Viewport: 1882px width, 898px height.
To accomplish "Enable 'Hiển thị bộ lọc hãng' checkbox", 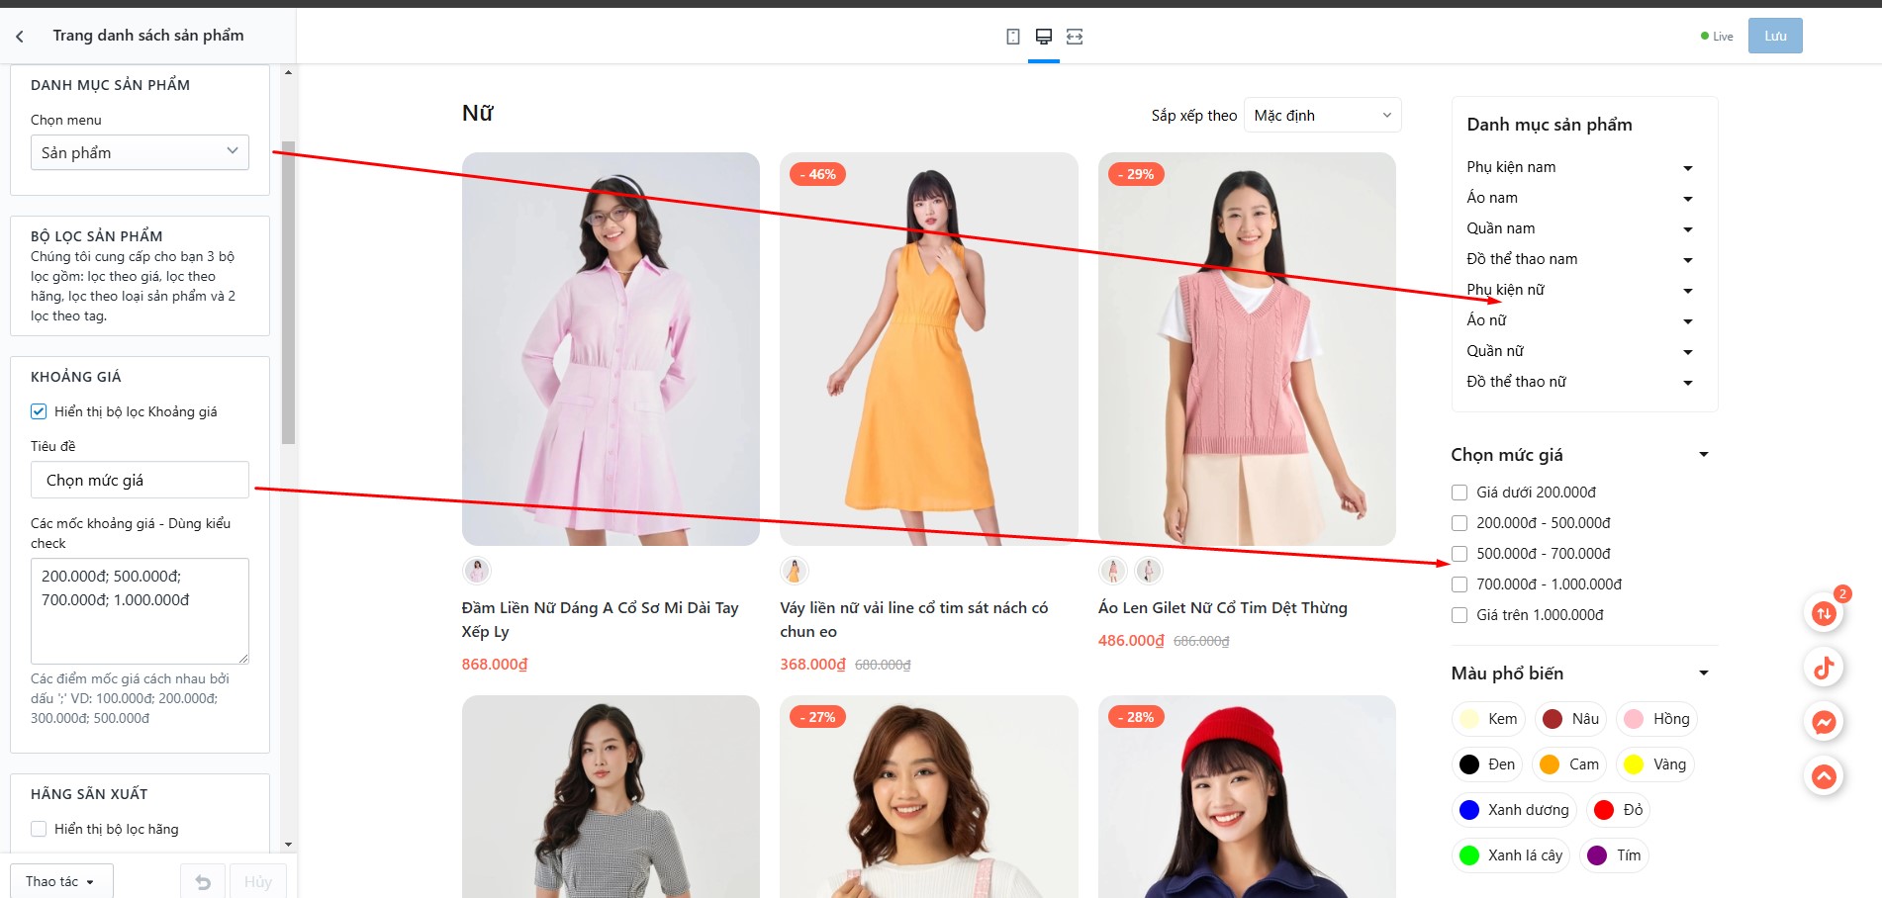I will (39, 829).
